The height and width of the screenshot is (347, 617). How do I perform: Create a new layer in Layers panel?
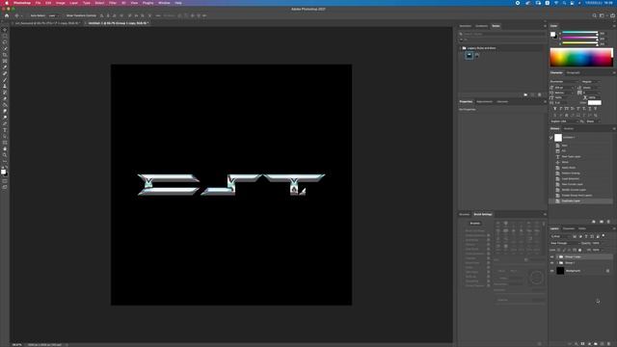point(602,344)
